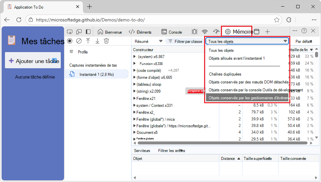
Task: Switch to the Éléments tab
Action: 140,32
